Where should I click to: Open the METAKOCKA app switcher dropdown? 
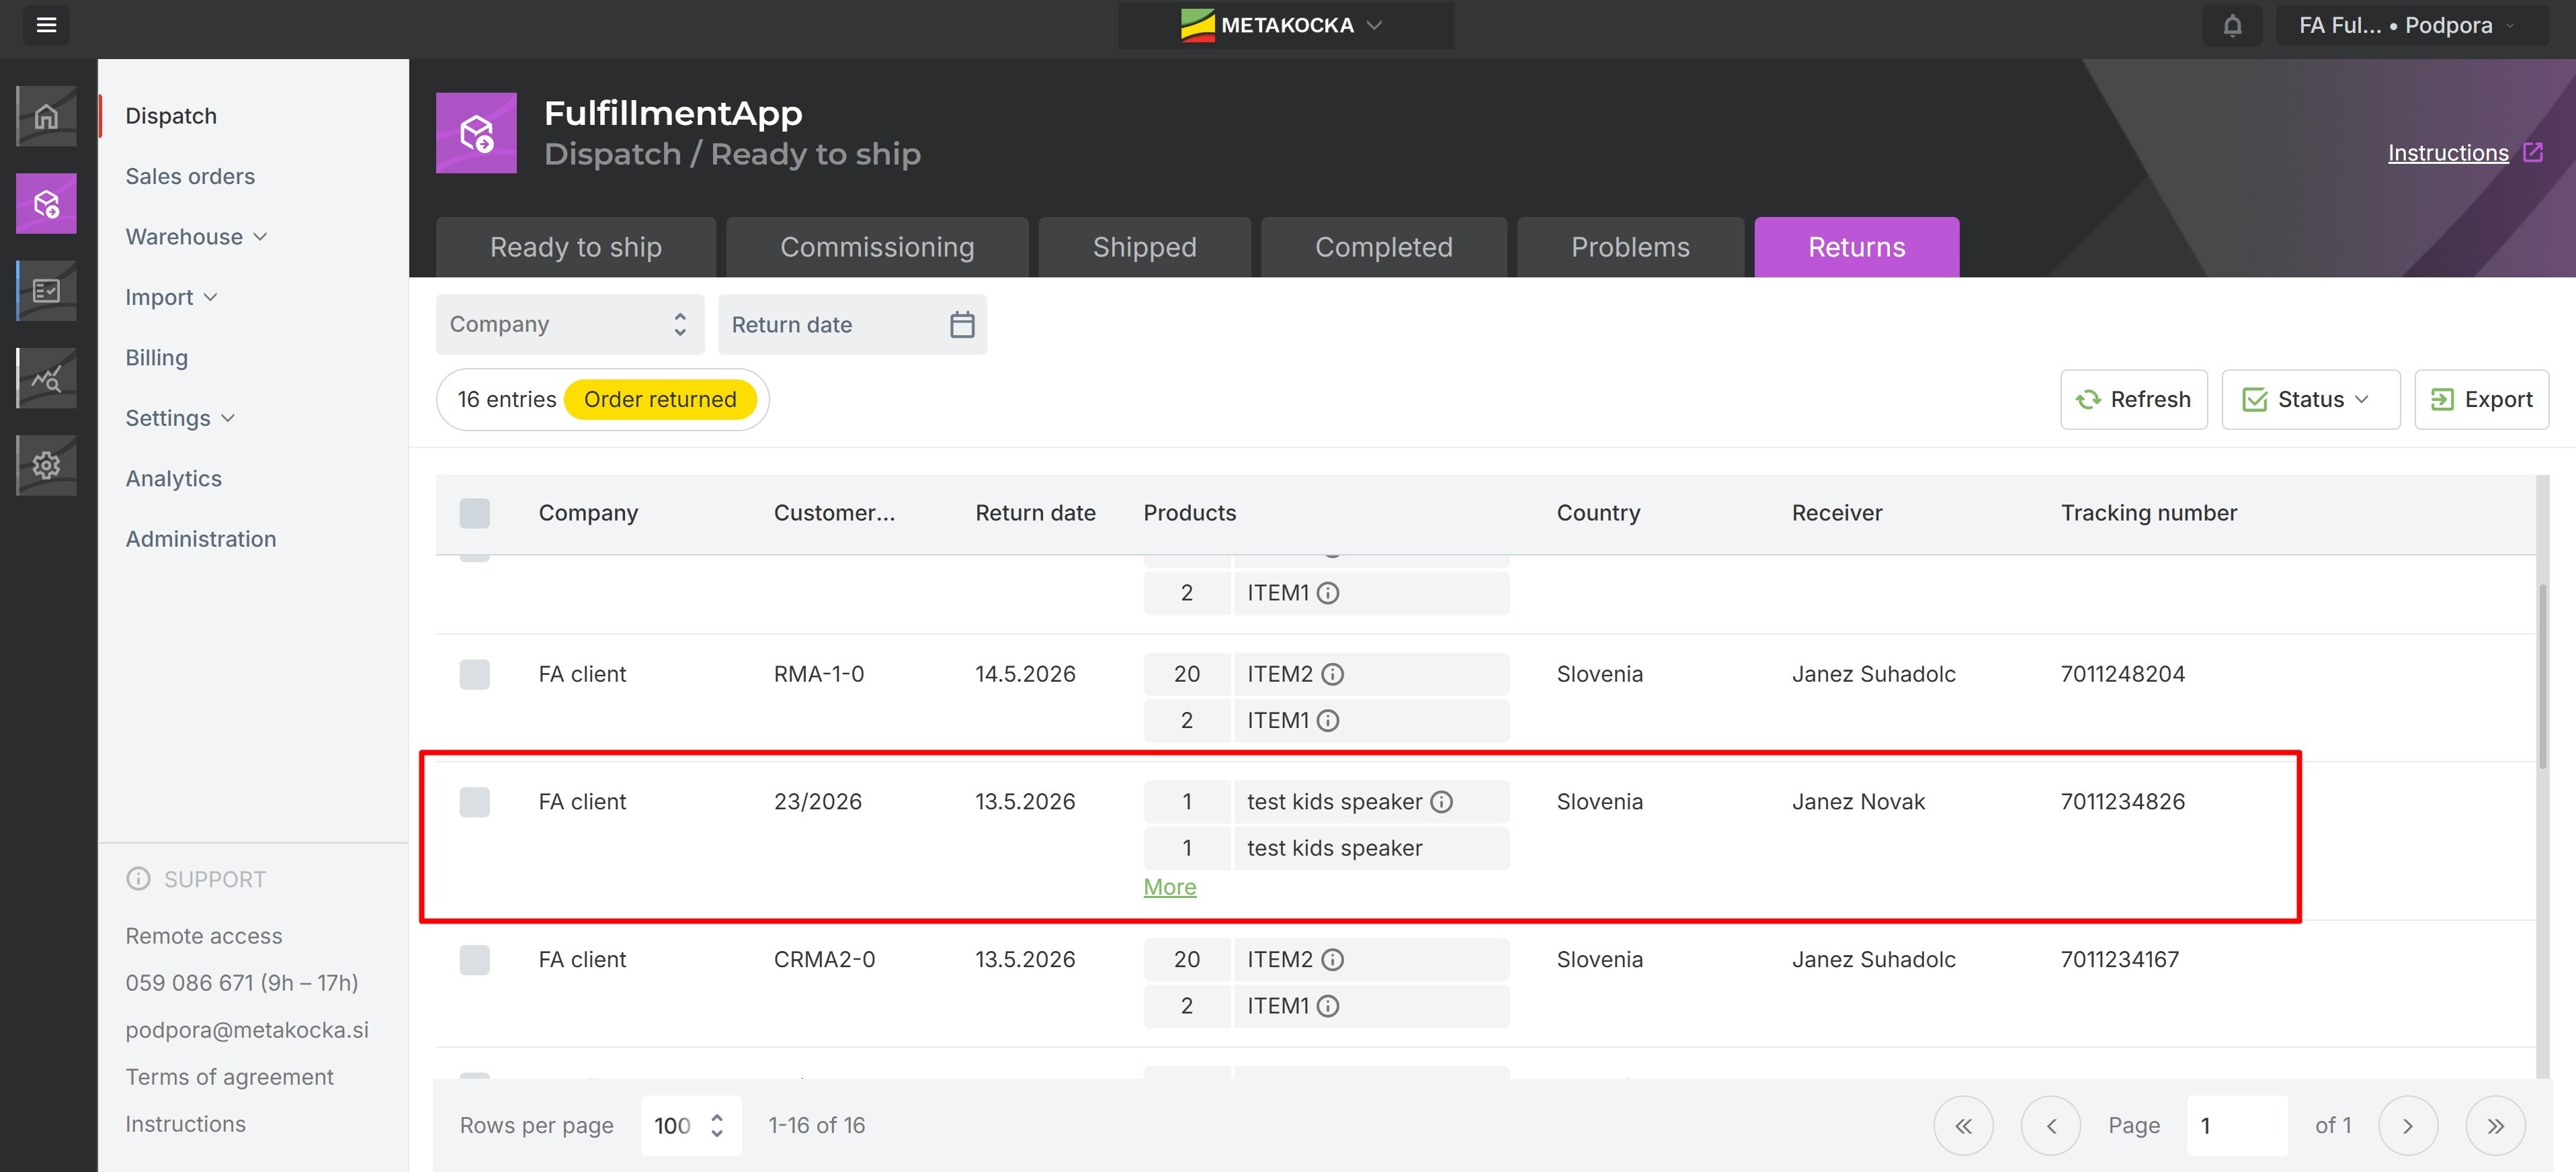point(1286,25)
